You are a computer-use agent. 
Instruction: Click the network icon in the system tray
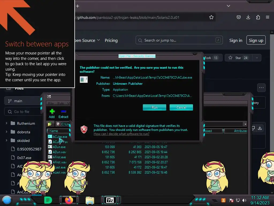coord(238,200)
